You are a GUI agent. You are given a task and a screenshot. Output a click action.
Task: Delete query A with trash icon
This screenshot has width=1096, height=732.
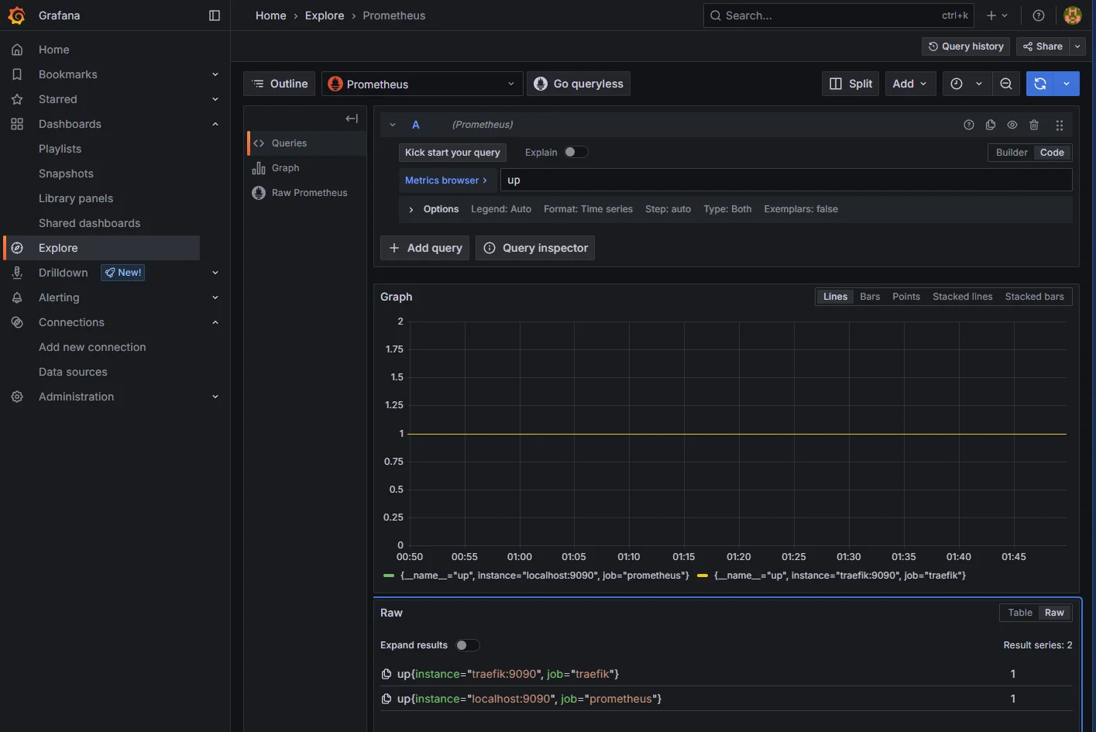[x=1034, y=125]
